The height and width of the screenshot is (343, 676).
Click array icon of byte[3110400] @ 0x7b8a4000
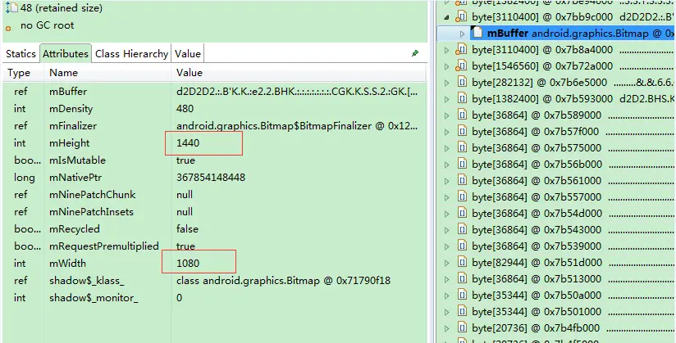point(461,50)
